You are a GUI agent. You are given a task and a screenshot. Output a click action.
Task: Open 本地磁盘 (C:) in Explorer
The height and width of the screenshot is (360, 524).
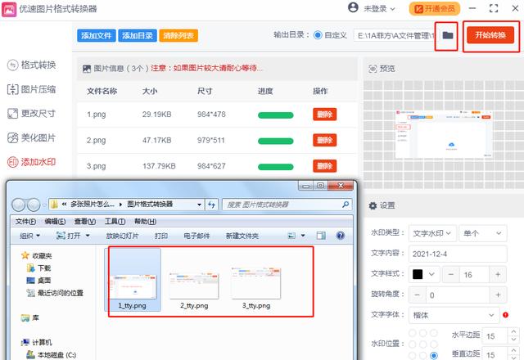[x=52, y=354]
